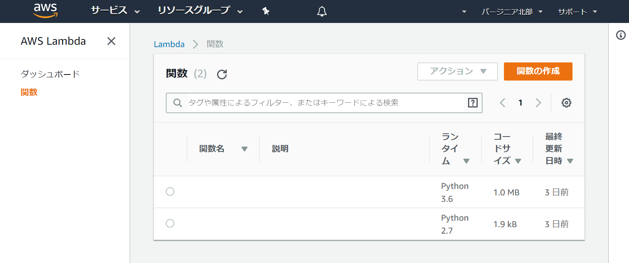
Task: Click the pin icon in the top navigation
Action: pos(265,11)
